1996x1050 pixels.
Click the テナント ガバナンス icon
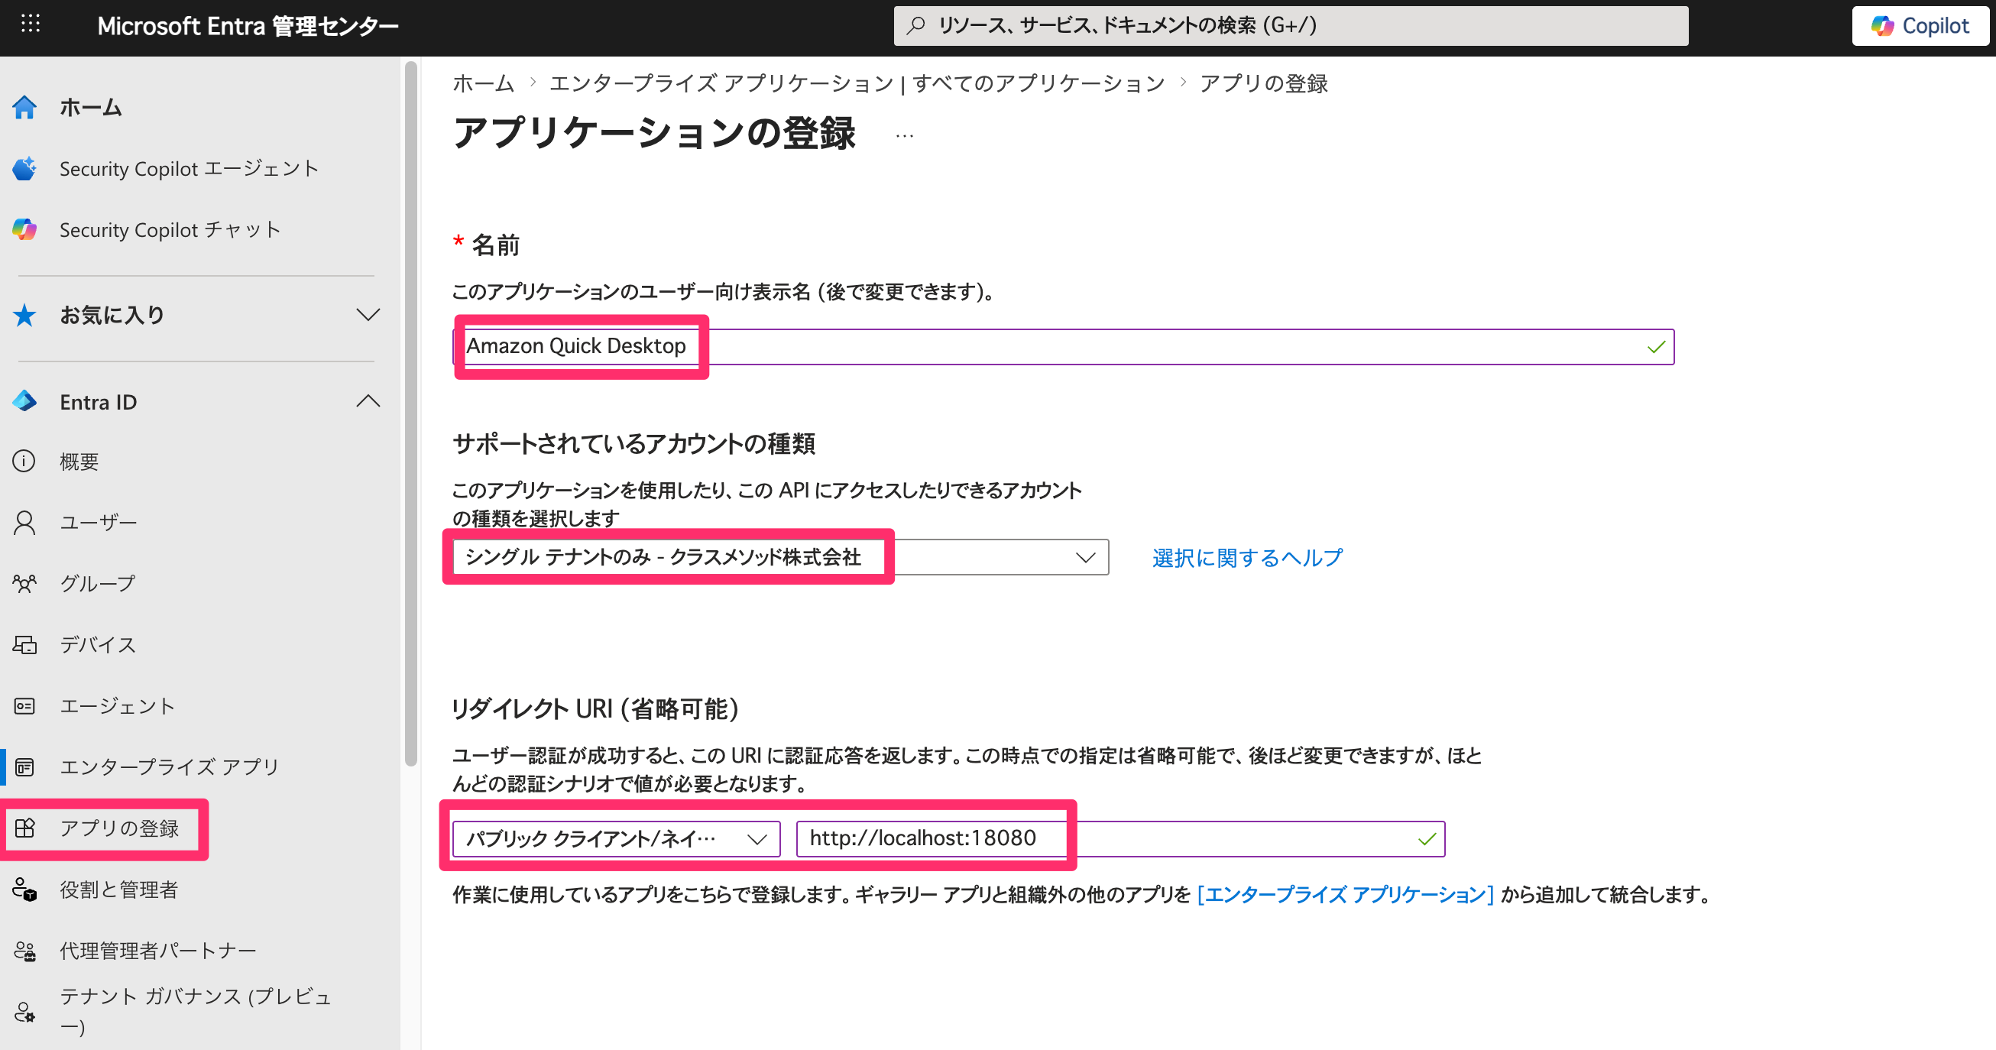click(24, 1011)
